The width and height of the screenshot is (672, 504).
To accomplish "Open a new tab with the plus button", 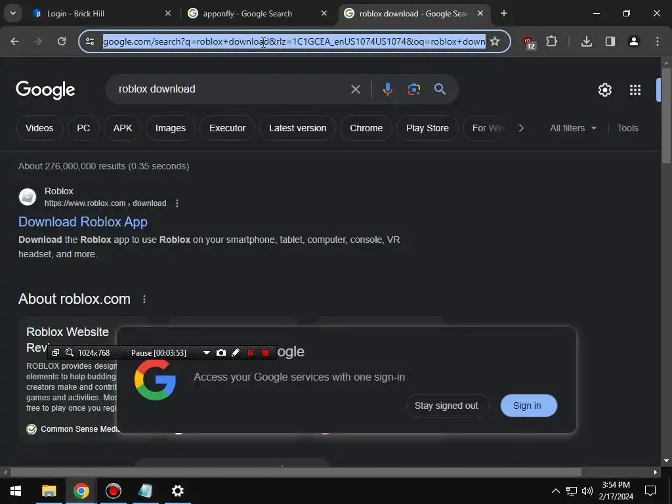I will tap(503, 14).
